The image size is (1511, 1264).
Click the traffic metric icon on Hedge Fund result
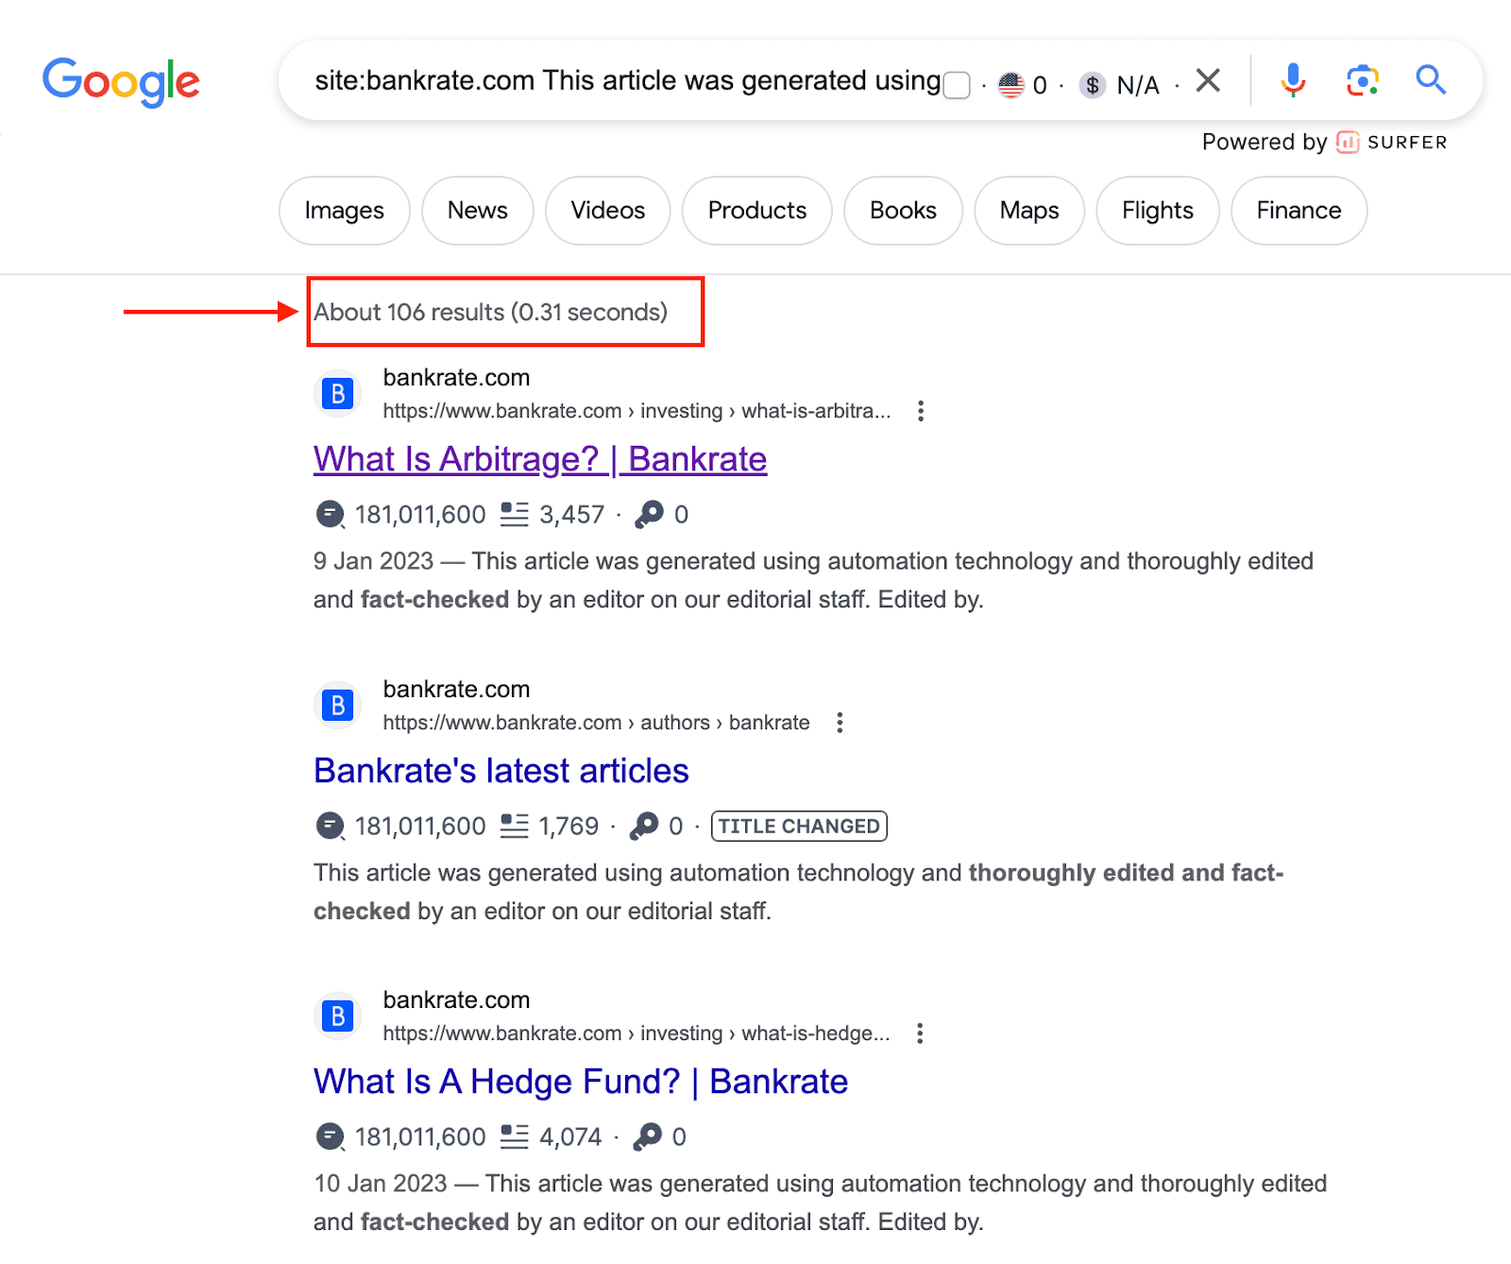pos(329,1136)
